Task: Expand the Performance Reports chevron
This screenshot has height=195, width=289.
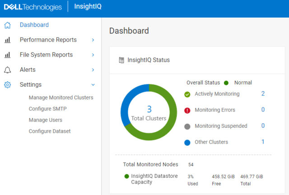Action: click(93, 40)
